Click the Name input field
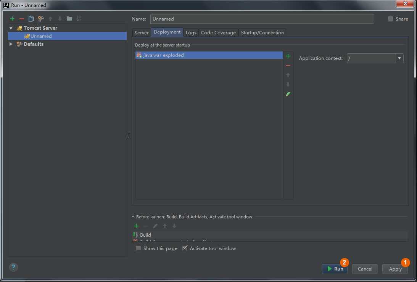This screenshot has width=417, height=282. 262,19
